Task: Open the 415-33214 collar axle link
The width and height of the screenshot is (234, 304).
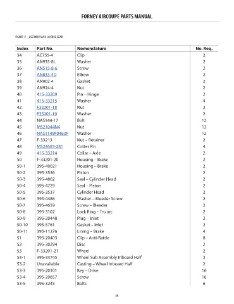Action: point(47,153)
